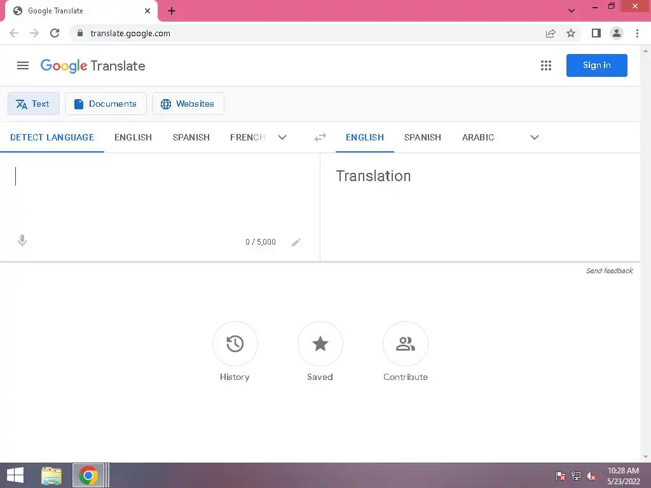Choose French as source language
Viewport: 651px width, 488px height.
coord(247,137)
